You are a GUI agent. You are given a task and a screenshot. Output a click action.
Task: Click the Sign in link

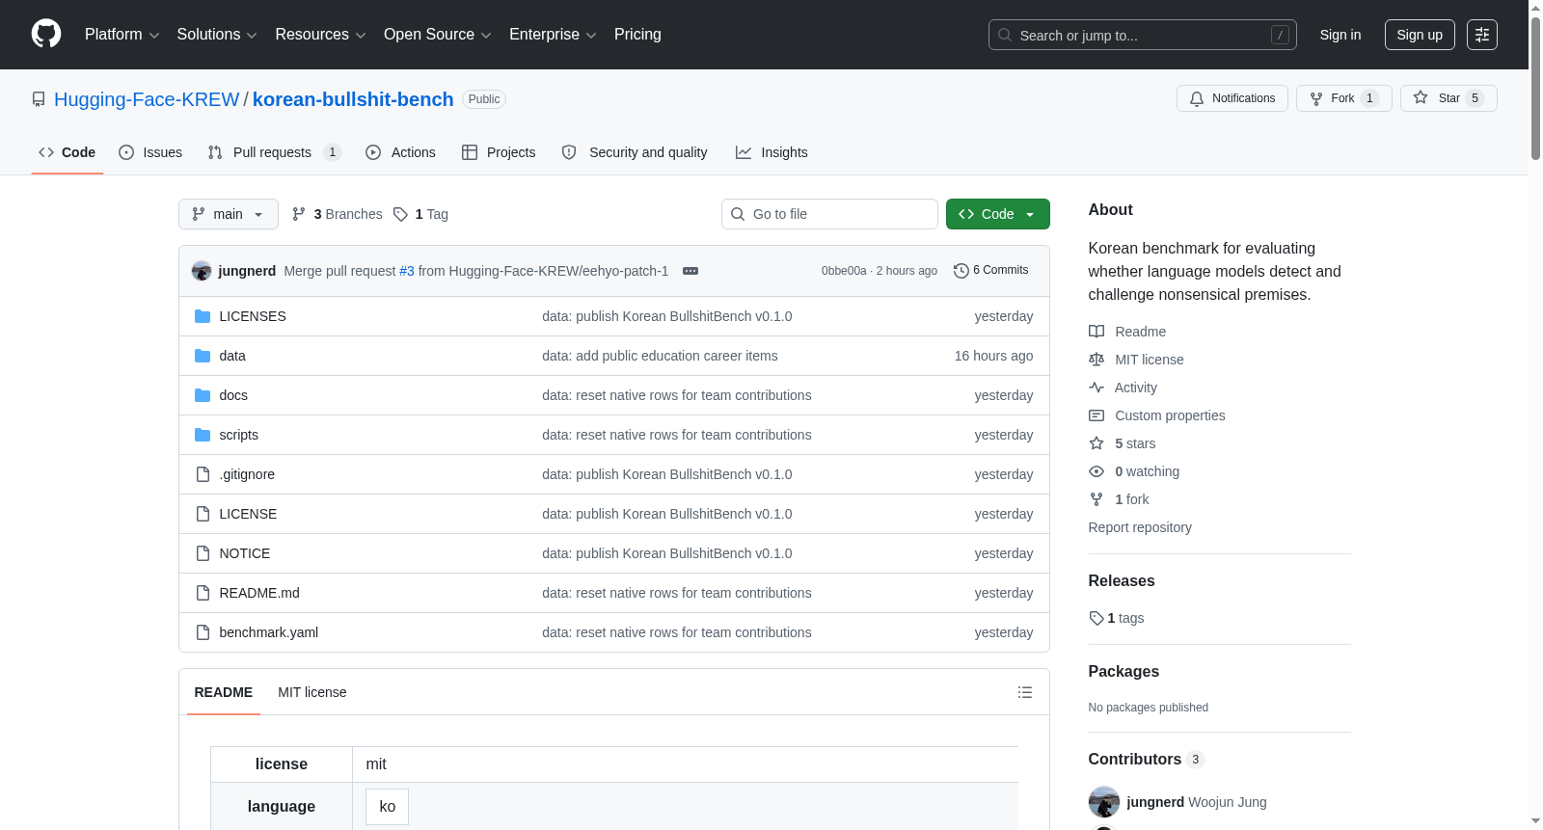click(x=1340, y=35)
